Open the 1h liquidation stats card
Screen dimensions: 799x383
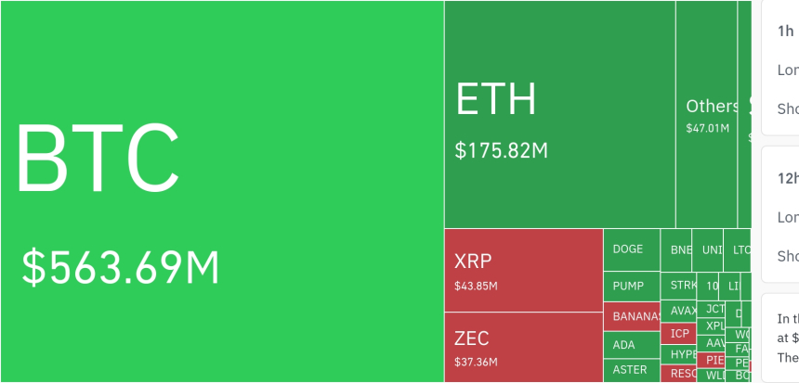tap(782, 68)
